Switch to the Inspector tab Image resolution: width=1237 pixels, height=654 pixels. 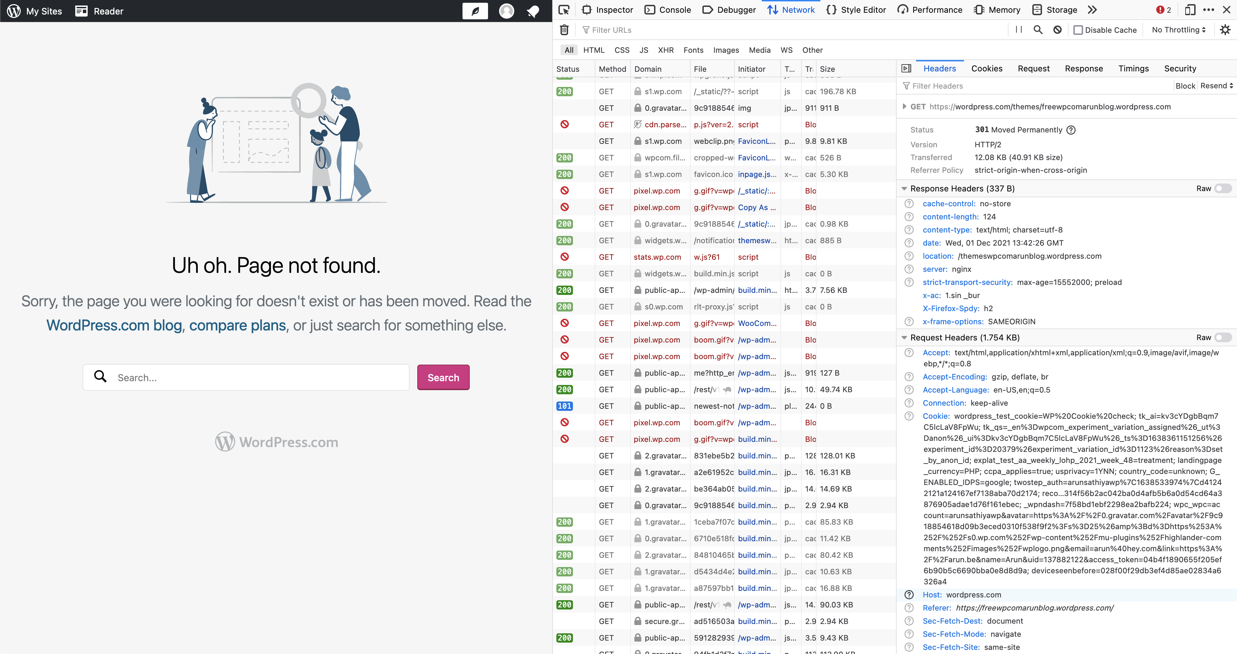tap(607, 10)
